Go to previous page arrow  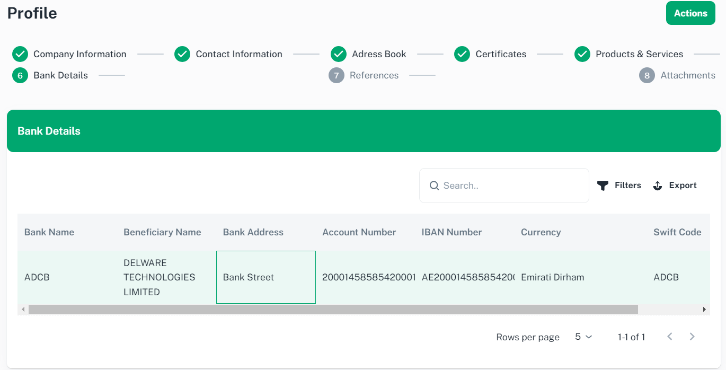(670, 337)
